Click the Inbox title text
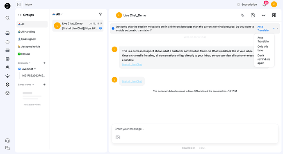Screen dimensions: 283x154 29,4
